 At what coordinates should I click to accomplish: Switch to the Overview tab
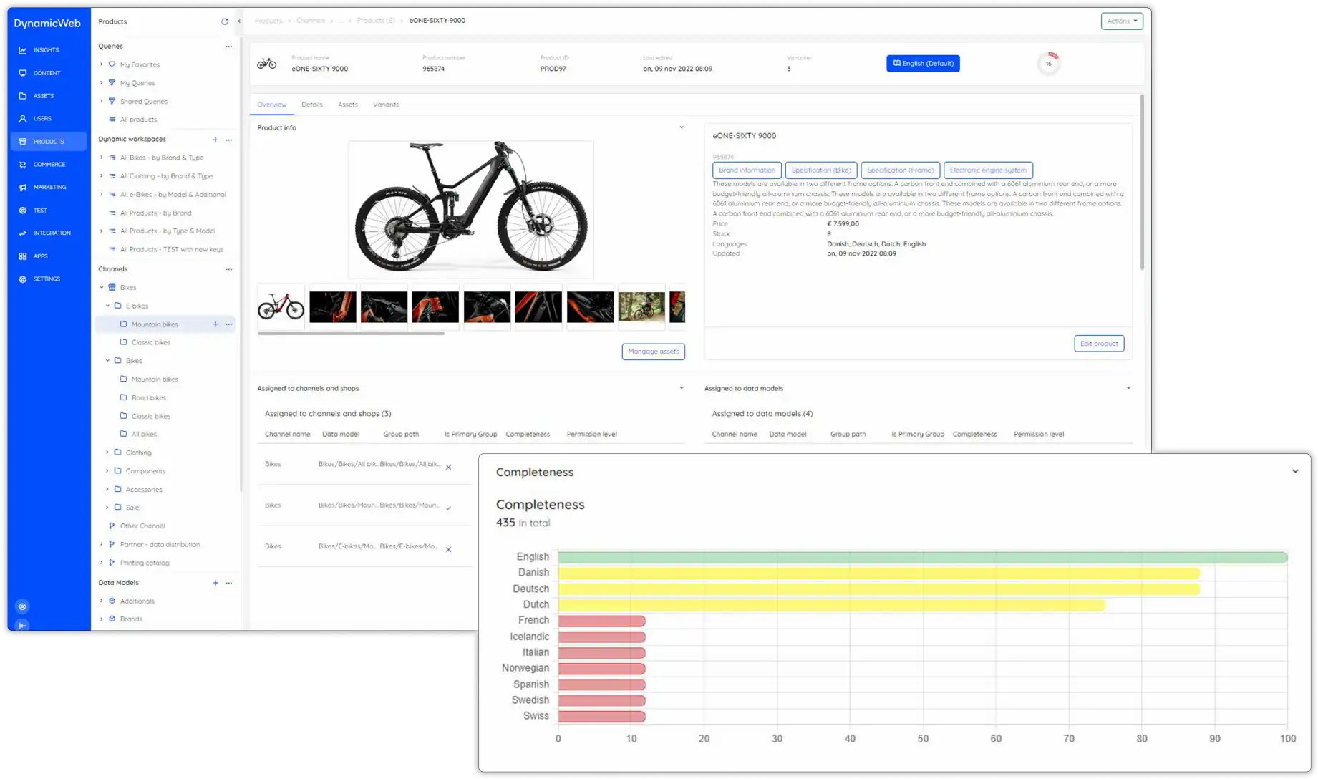(272, 105)
